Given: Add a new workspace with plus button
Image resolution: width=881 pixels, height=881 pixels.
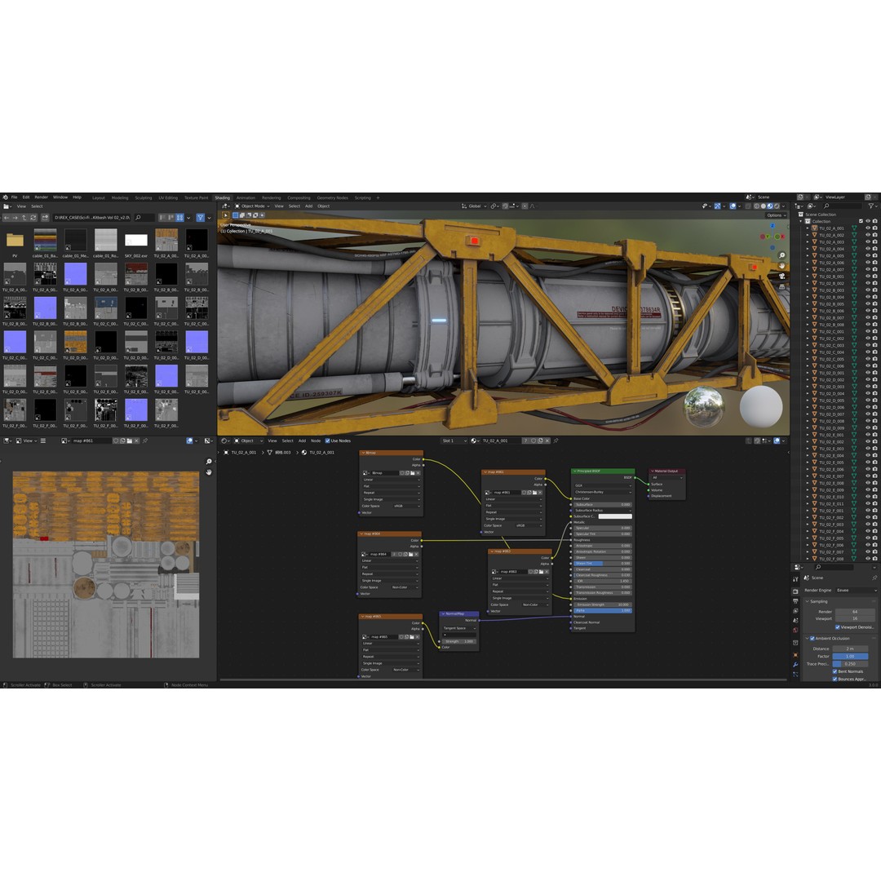Looking at the screenshot, I should tap(378, 197).
